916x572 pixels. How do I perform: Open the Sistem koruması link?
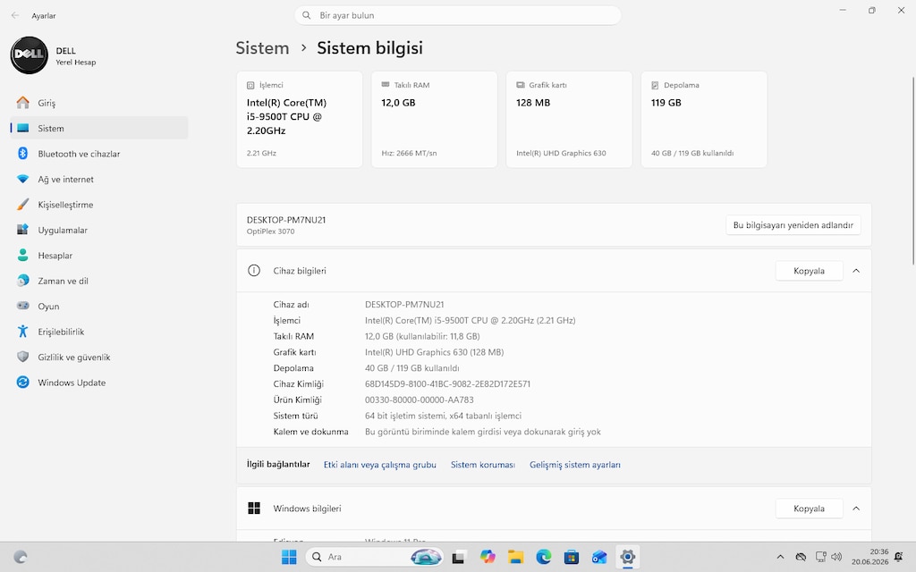click(482, 465)
